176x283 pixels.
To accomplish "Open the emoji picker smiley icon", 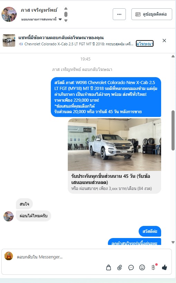I will pyautogui.click(x=142, y=267).
